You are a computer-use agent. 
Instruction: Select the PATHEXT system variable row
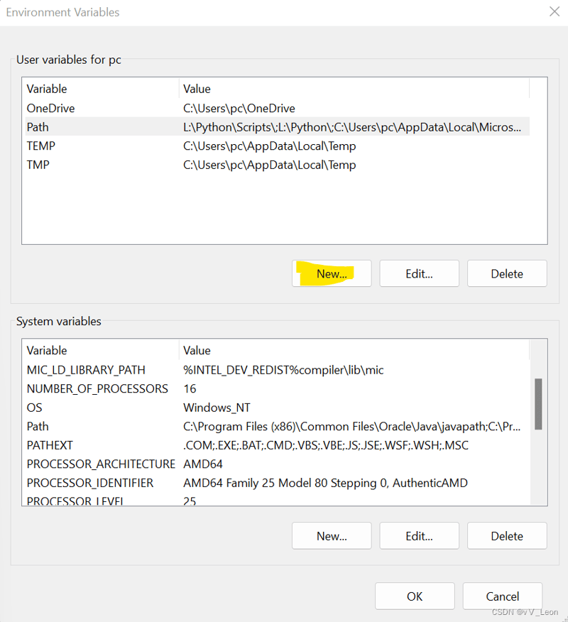[x=278, y=445]
